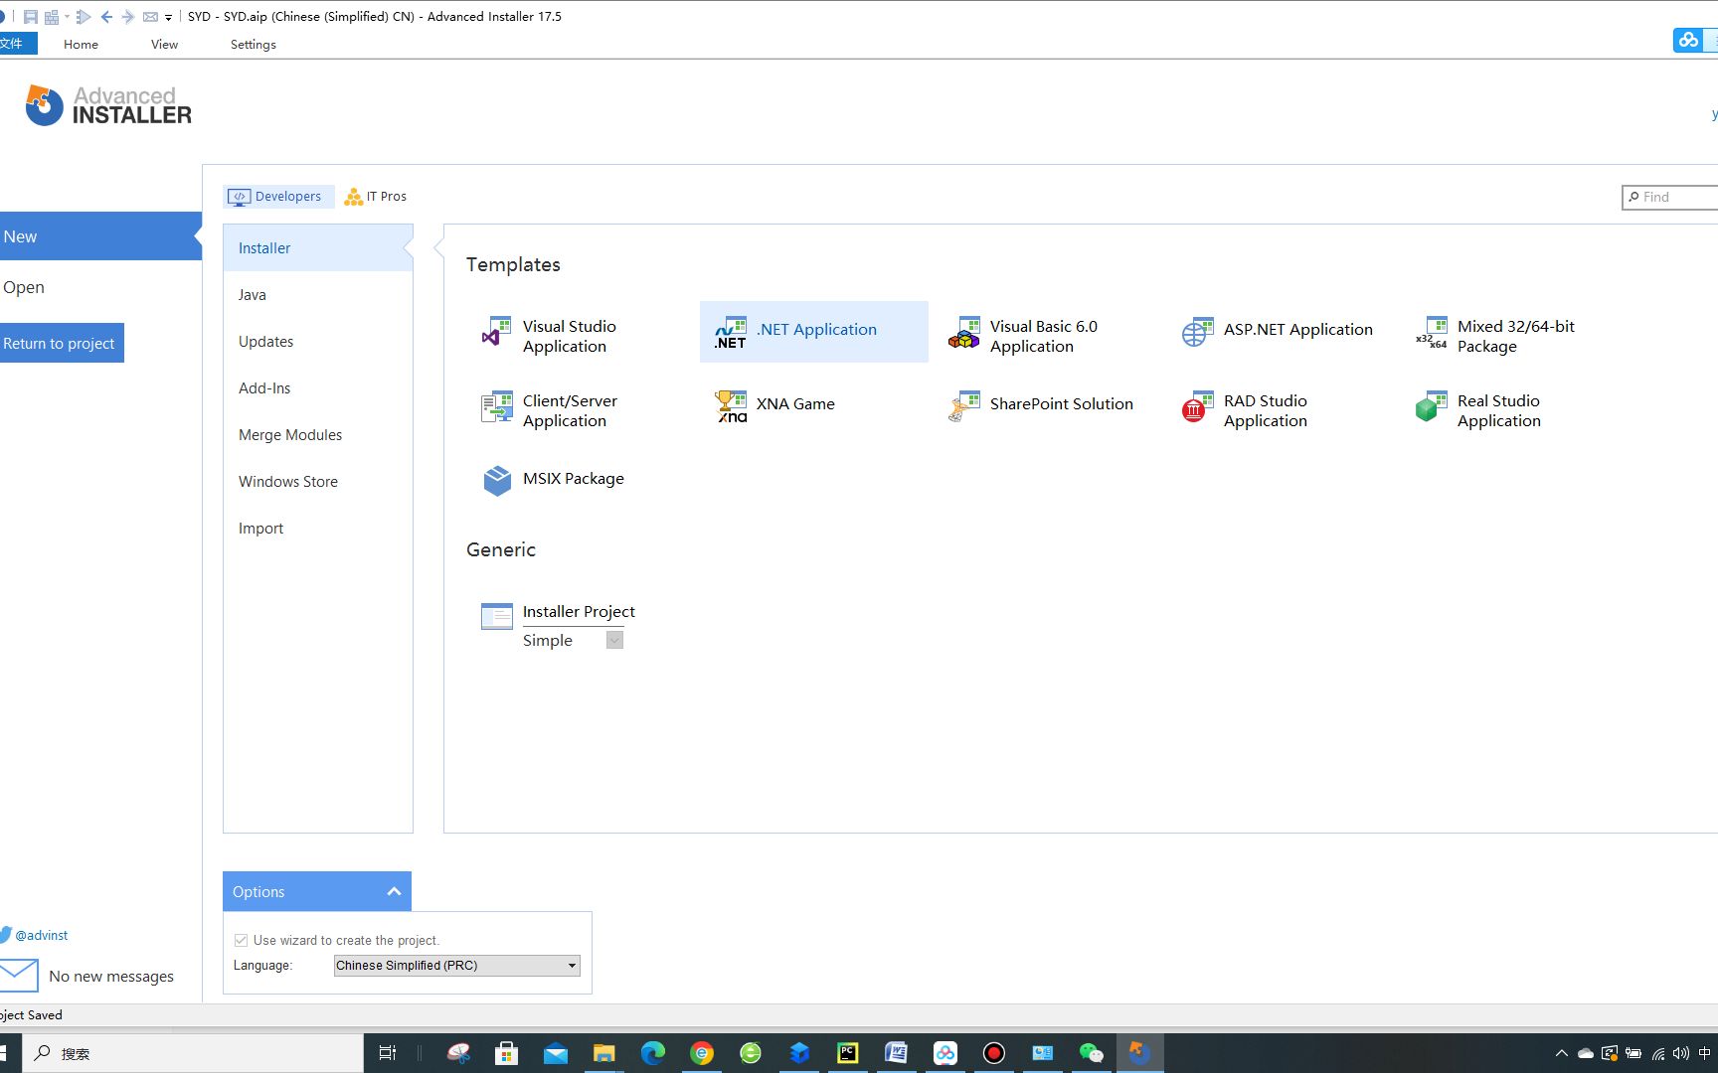Select the Visual Studio Application template icon
The width and height of the screenshot is (1718, 1073).
click(496, 332)
